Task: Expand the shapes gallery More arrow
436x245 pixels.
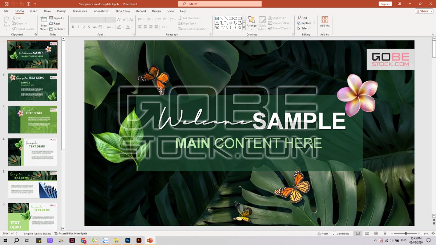Action: tap(244, 28)
